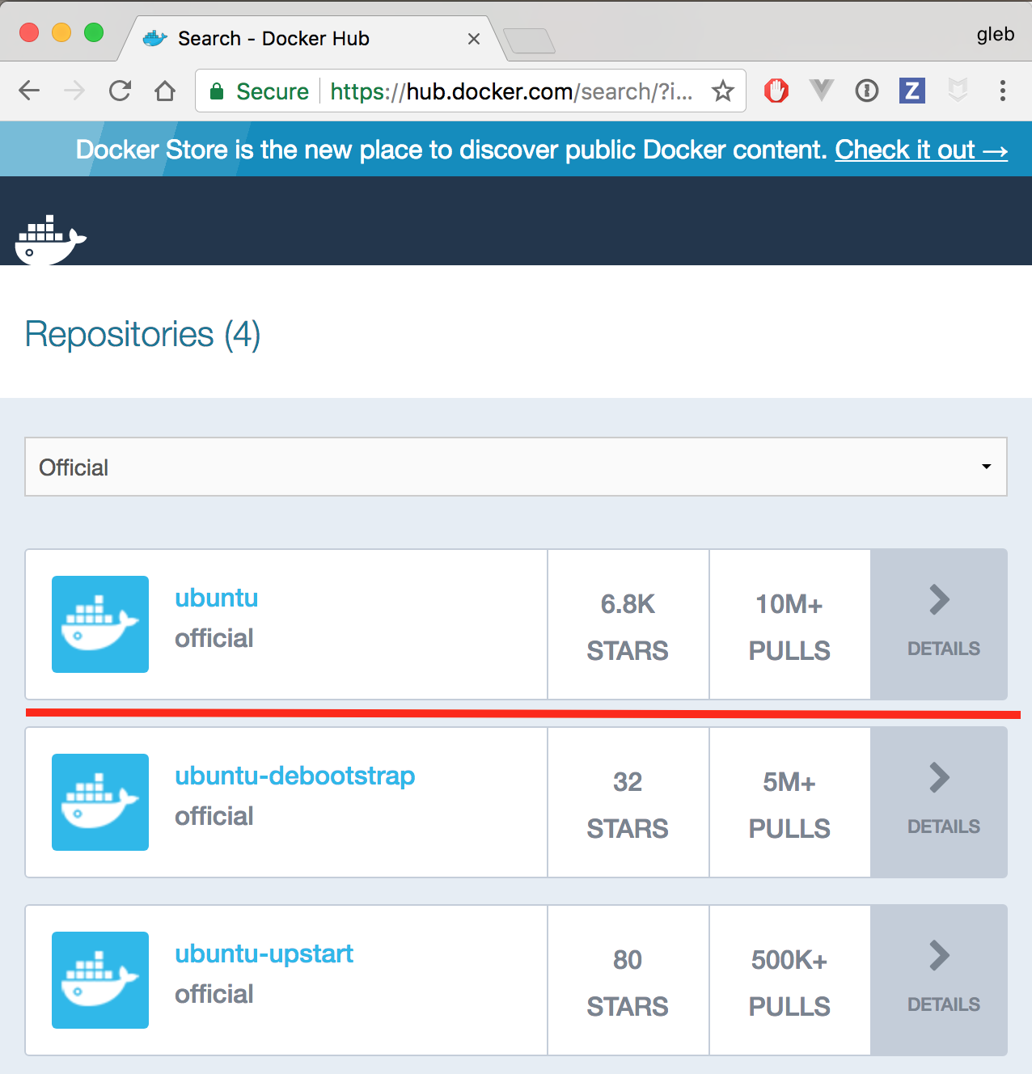
Task: Click the official label under ubuntu-debootstrap
Action: click(214, 816)
